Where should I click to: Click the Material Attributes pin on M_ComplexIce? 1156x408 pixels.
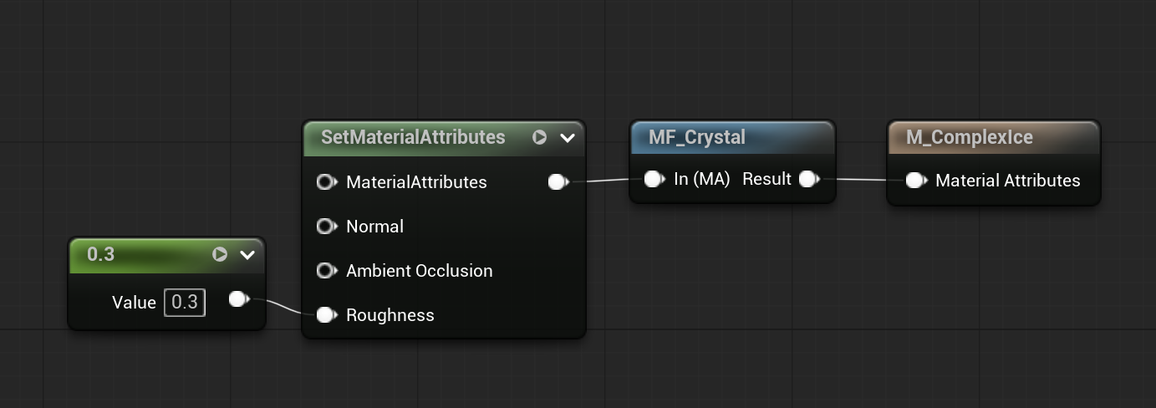coord(915,181)
